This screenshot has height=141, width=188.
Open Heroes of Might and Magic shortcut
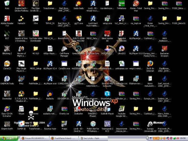[x=21, y=49]
